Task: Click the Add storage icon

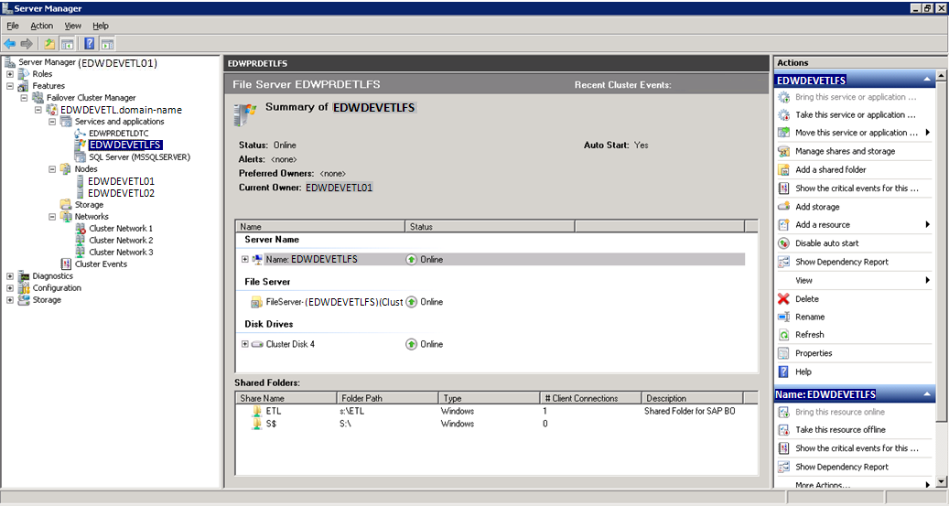Action: (x=783, y=207)
